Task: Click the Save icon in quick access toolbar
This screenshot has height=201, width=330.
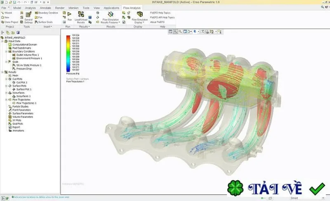Action: [x=14, y=2]
